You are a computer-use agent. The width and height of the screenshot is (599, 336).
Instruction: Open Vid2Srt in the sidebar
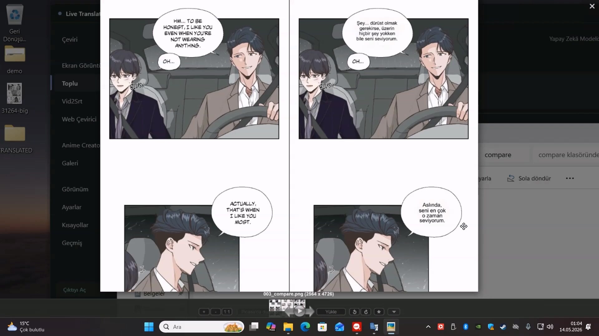pos(72,101)
